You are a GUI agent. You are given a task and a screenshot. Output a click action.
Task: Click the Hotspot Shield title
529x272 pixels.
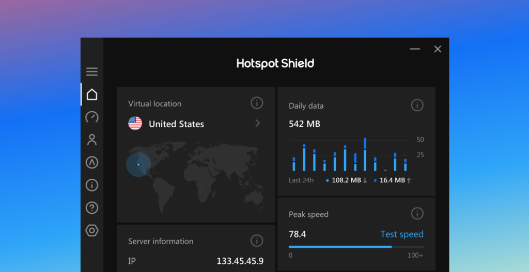point(275,63)
